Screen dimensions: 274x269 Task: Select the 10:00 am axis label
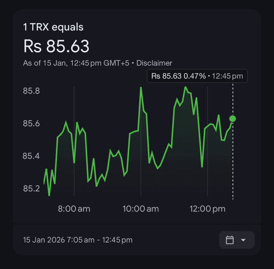141,209
